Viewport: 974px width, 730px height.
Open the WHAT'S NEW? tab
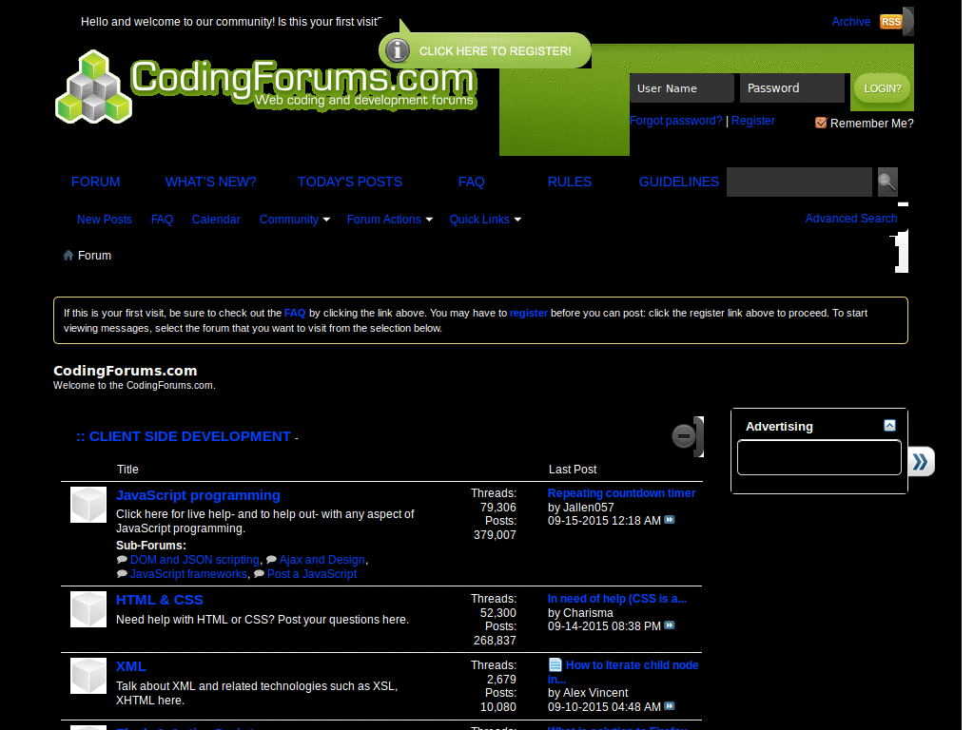point(210,182)
